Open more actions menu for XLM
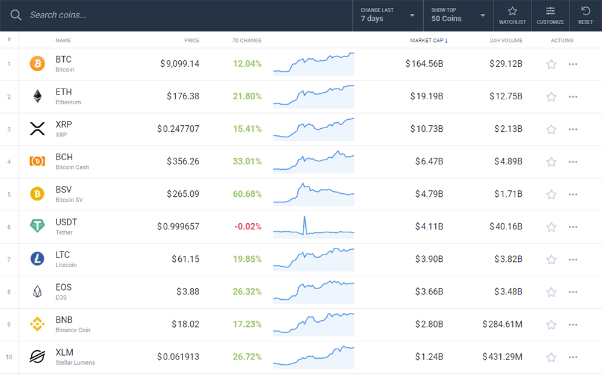602x375 pixels. (x=573, y=358)
